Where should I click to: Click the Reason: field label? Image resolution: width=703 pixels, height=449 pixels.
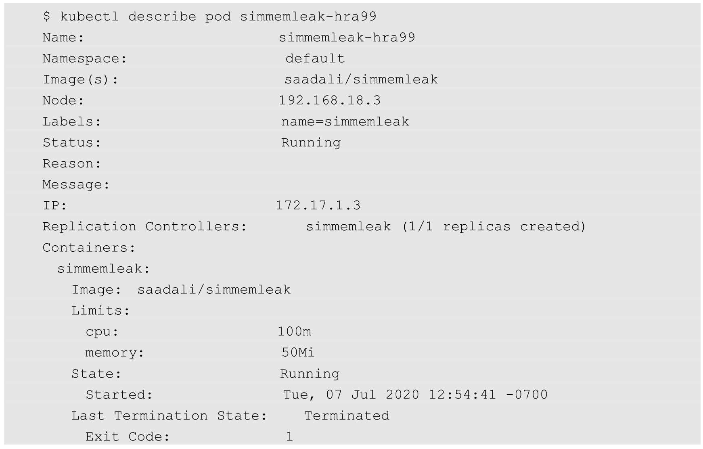(72, 163)
